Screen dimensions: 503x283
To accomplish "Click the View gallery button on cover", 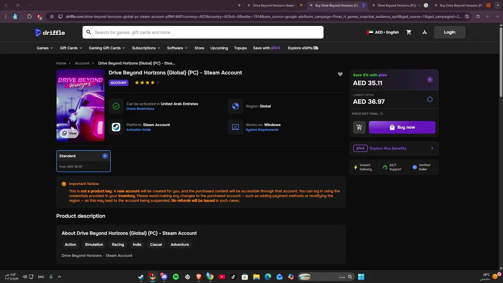I will pos(69,133).
